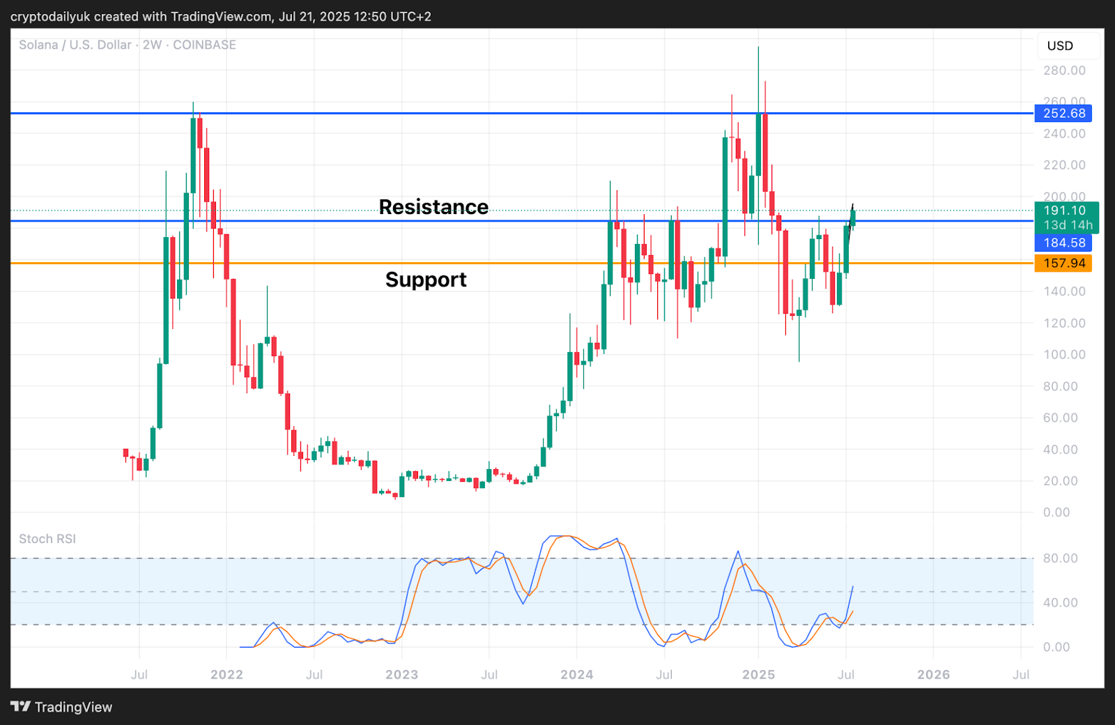Screen dimensions: 1115x725
Task: Click the 280.00 price axis label
Action: [x=1064, y=70]
